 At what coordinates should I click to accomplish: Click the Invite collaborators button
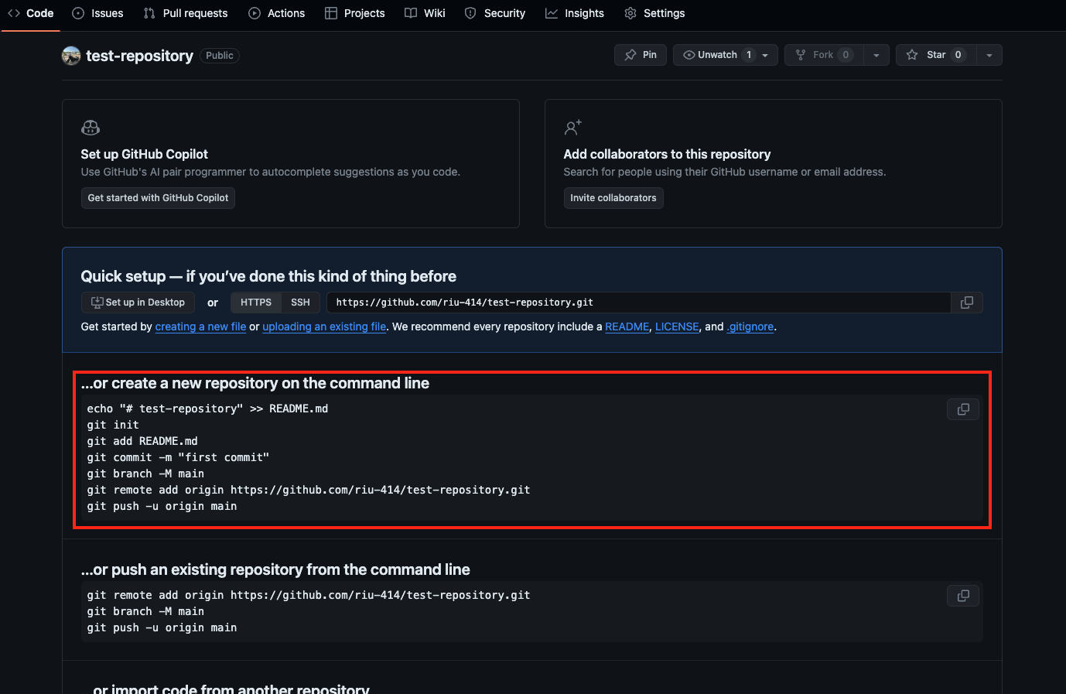coord(613,198)
